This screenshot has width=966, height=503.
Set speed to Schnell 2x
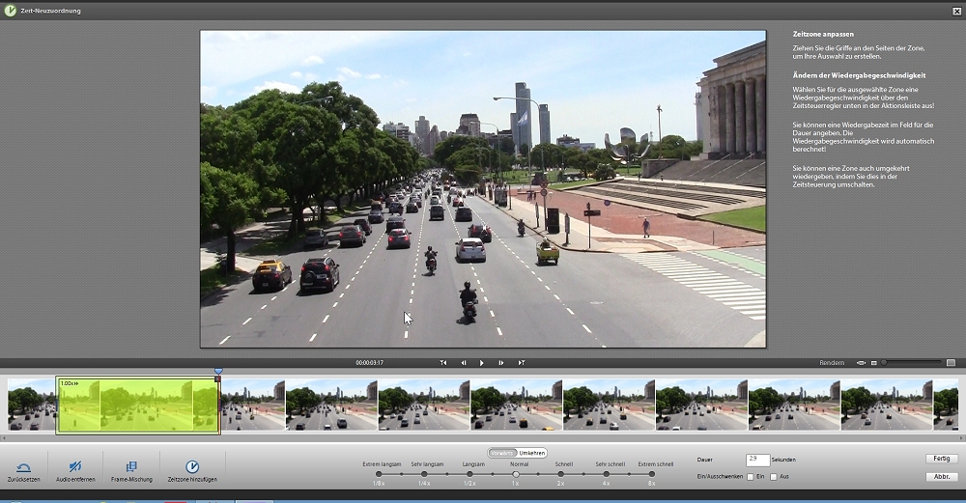coord(560,474)
